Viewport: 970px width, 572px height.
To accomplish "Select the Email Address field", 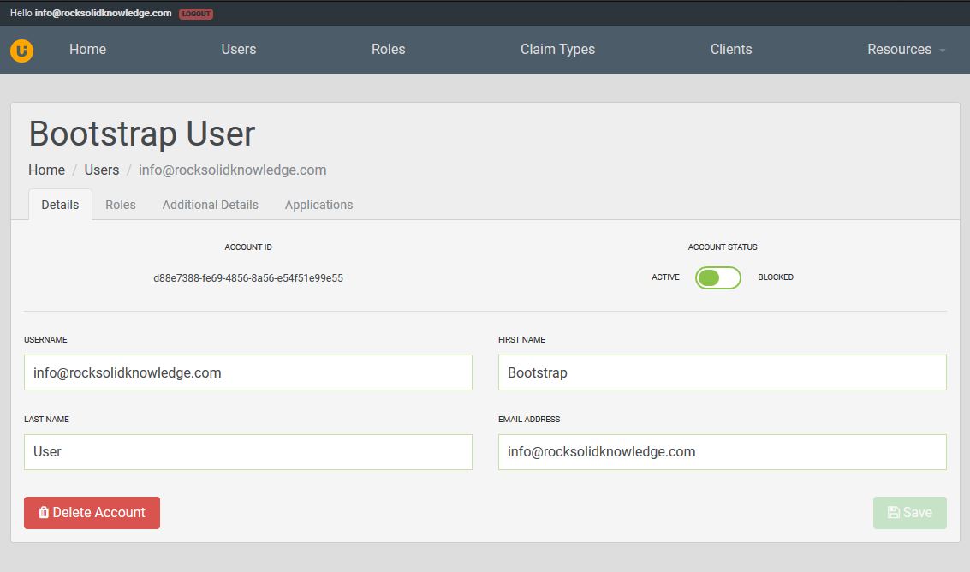I will [722, 451].
